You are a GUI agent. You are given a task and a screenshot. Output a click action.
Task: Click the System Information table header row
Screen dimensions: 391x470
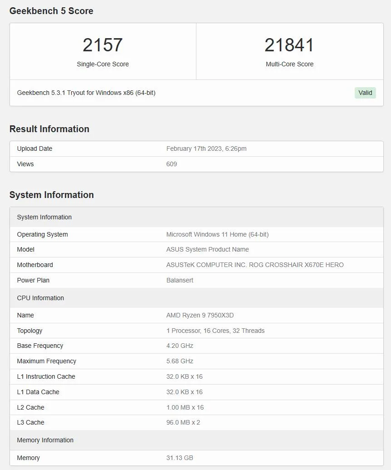[x=196, y=217]
